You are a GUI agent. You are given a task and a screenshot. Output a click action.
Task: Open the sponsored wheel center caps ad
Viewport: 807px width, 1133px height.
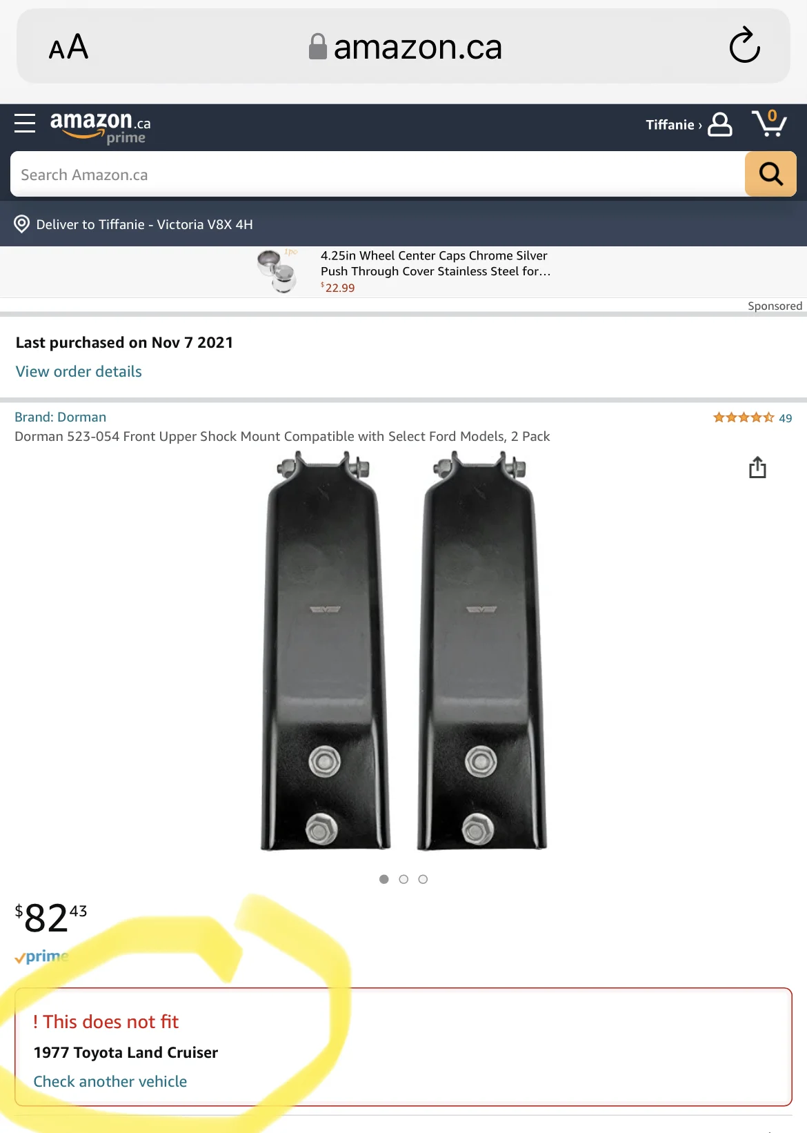[x=403, y=271]
